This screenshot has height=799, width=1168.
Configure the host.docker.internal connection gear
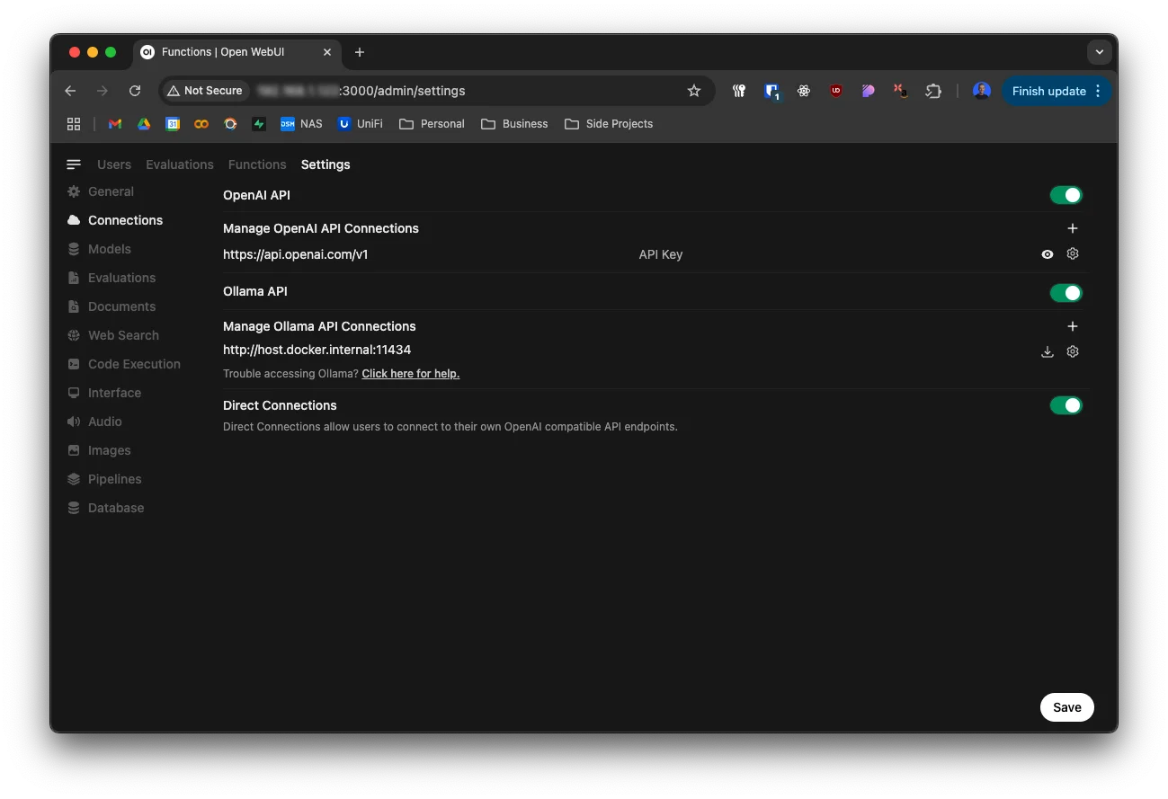(x=1073, y=351)
